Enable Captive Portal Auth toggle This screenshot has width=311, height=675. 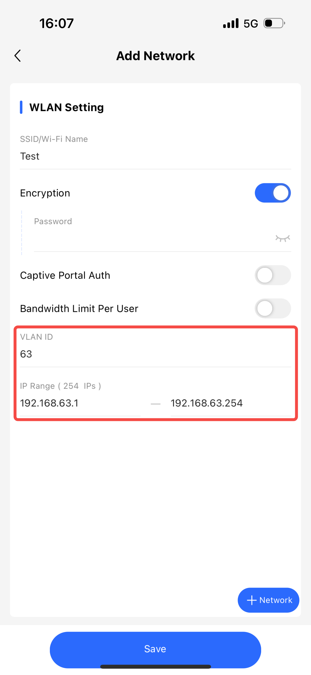click(x=272, y=275)
